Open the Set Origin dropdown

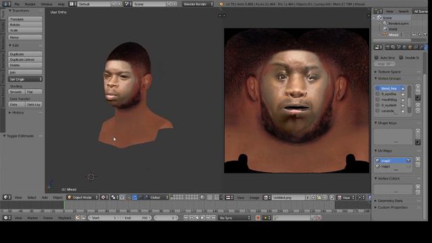pyautogui.click(x=25, y=80)
